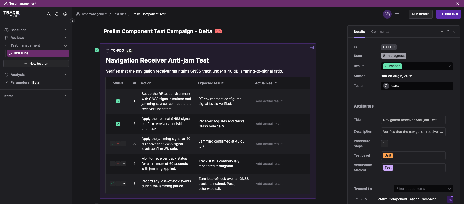Expand the Items section chevron
The width and height of the screenshot is (464, 204).
click(x=66, y=96)
